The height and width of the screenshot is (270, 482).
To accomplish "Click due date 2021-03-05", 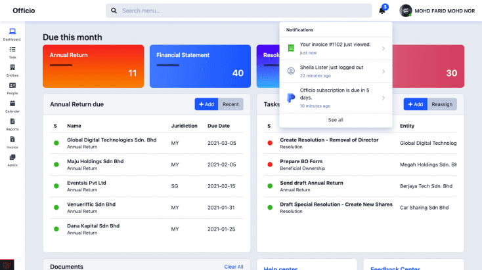I will 222,143.
